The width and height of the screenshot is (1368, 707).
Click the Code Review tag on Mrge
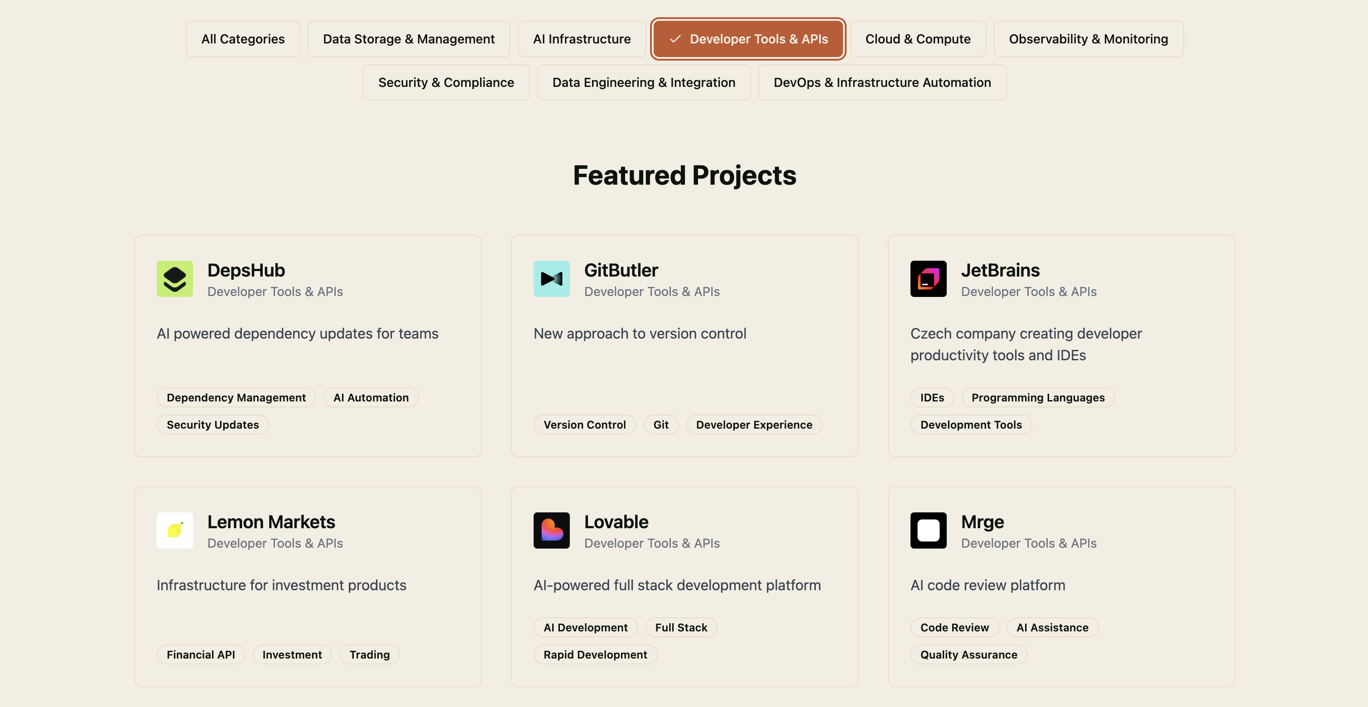954,627
